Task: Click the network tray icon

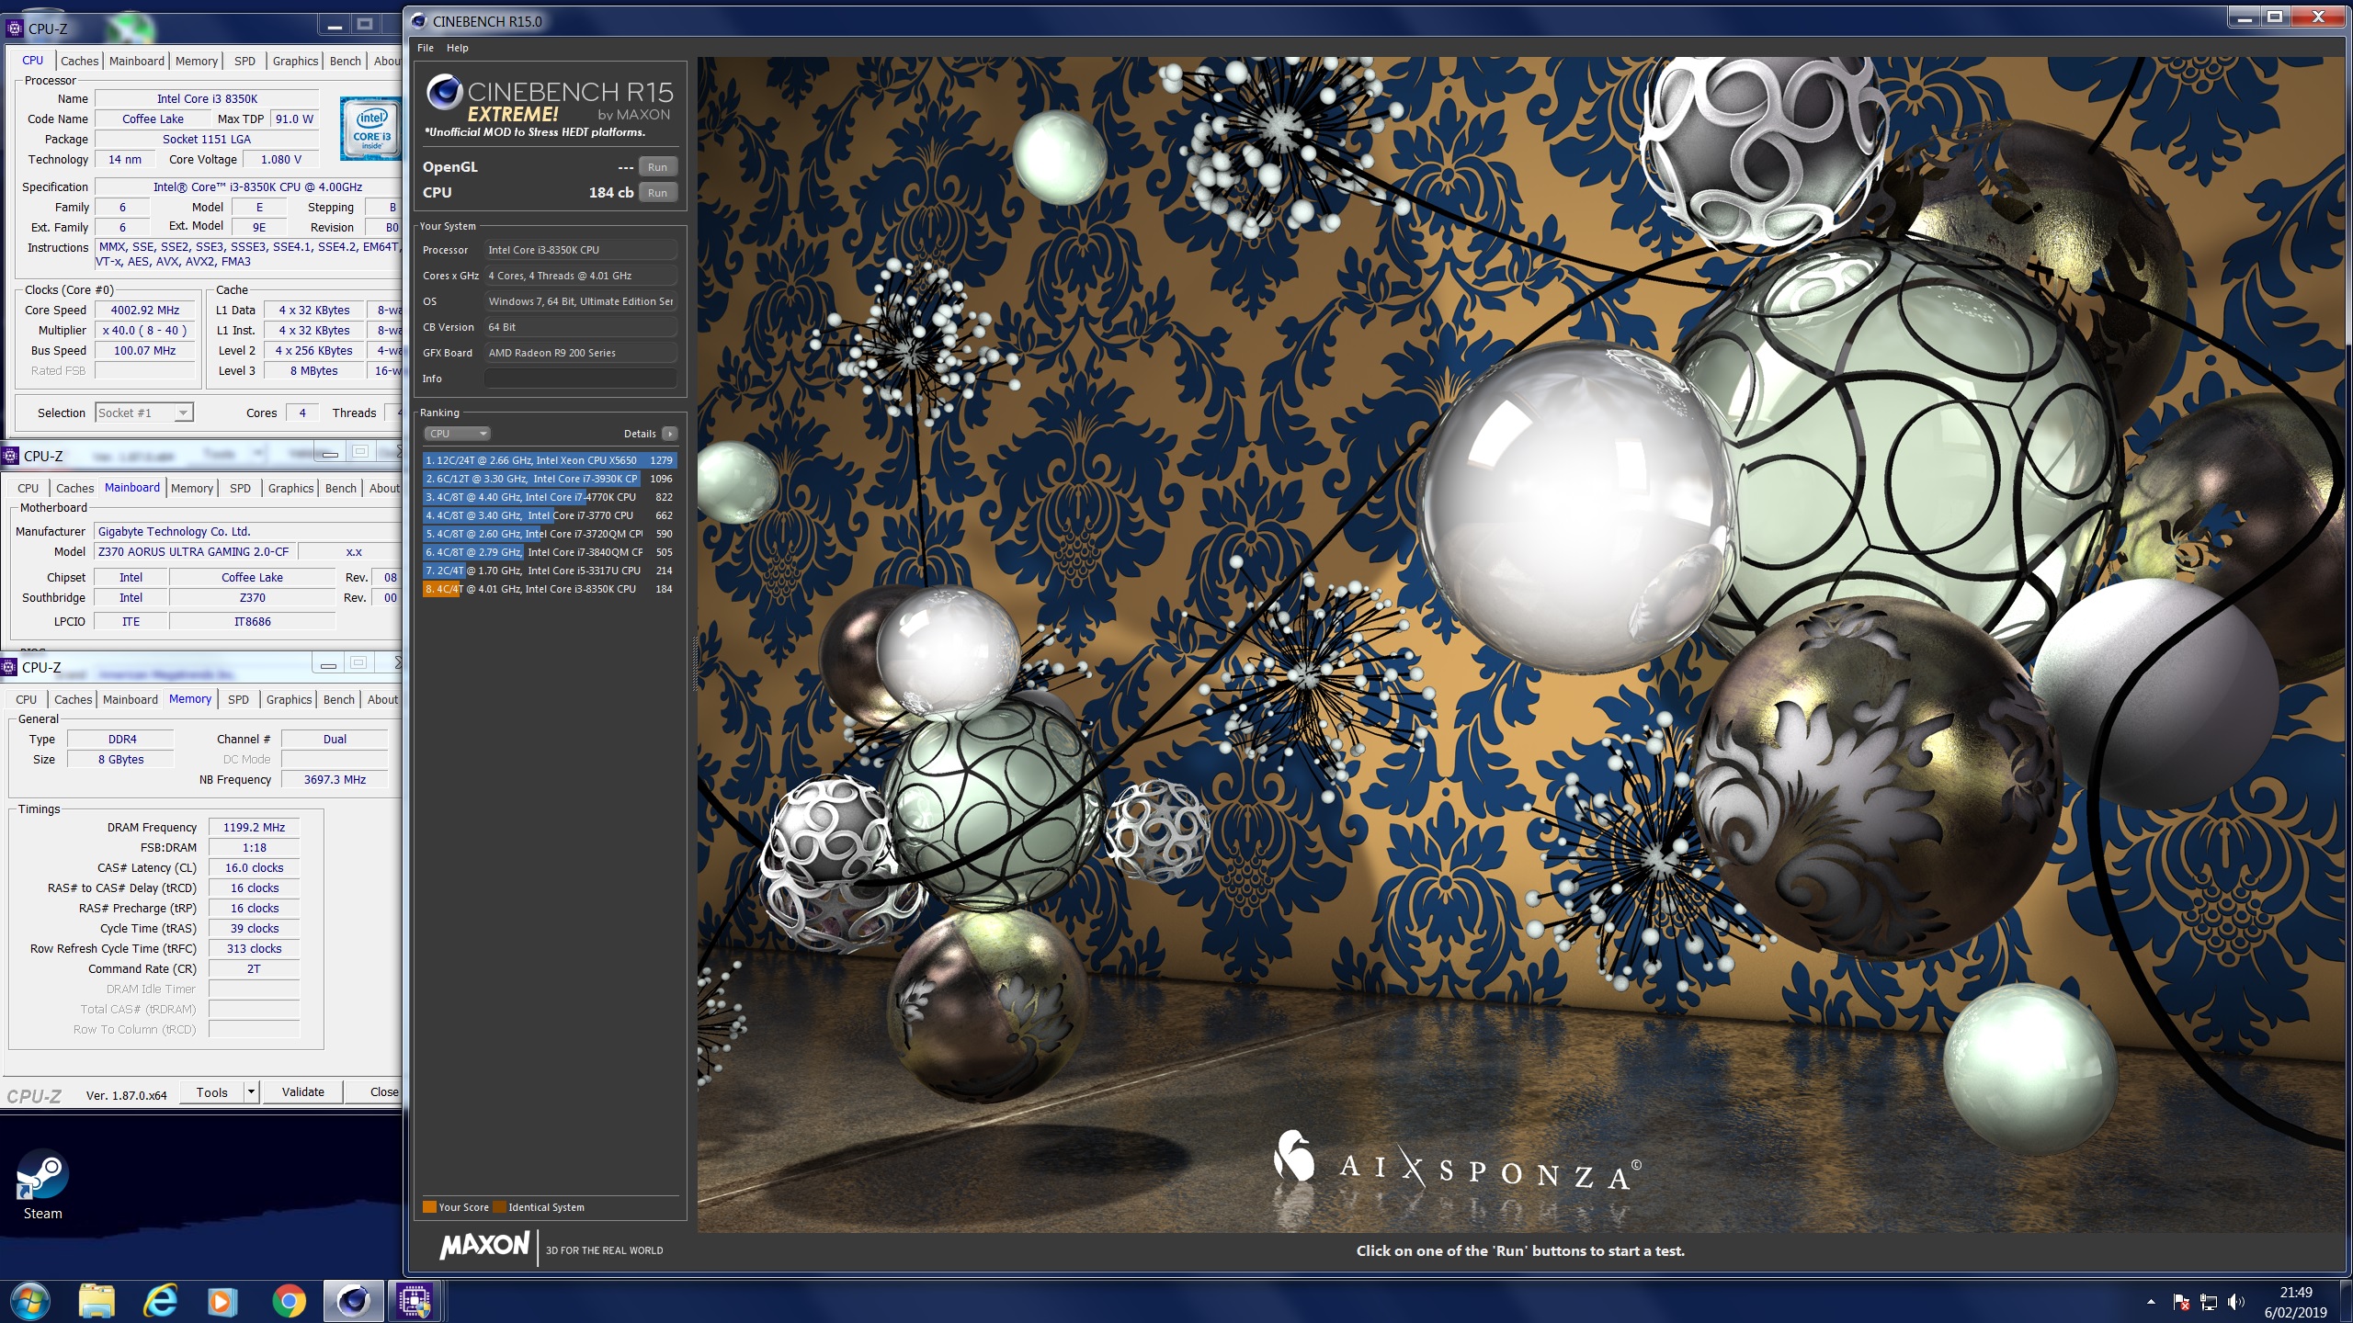Action: coord(2209,1302)
